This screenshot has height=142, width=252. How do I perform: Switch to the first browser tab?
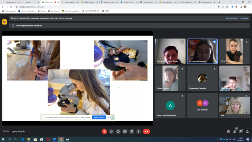tap(11, 2)
